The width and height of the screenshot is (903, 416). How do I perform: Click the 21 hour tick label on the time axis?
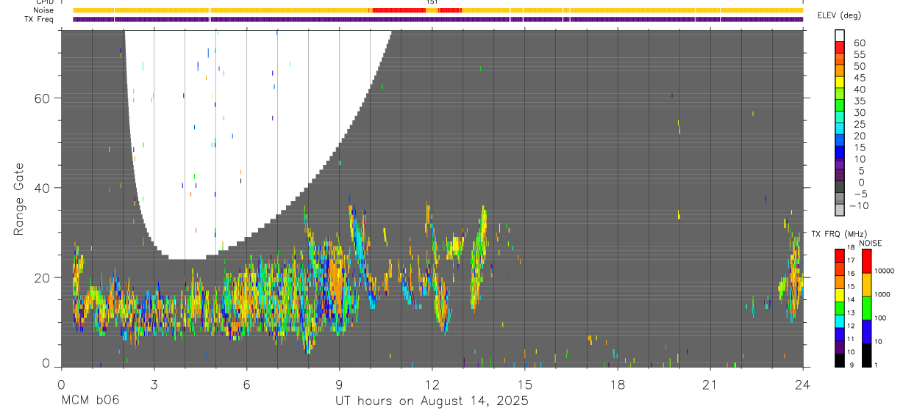pyautogui.click(x=710, y=384)
